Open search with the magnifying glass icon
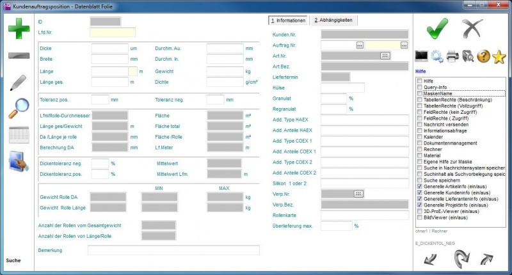 click(19, 107)
